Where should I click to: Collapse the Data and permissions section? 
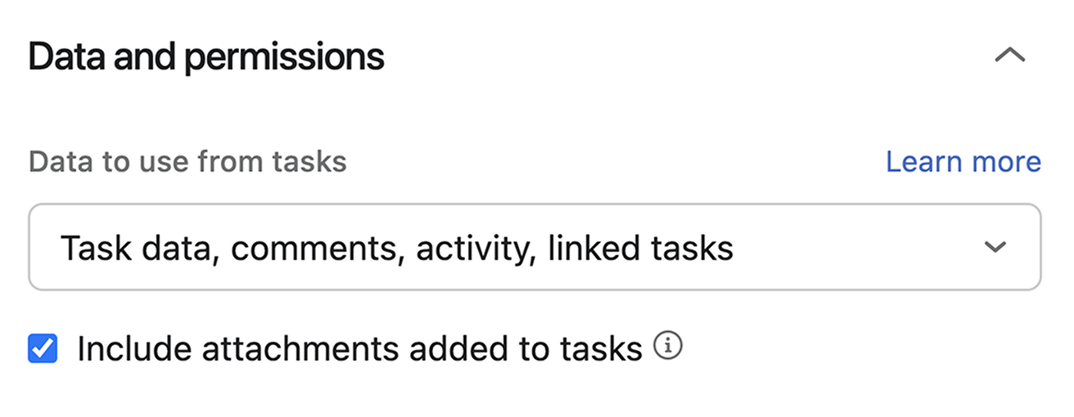coord(1009,56)
